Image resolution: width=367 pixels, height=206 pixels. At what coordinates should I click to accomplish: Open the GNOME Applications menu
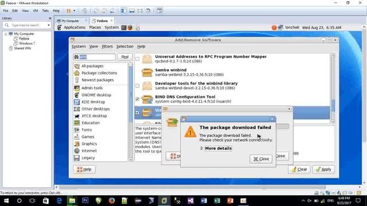[75, 27]
